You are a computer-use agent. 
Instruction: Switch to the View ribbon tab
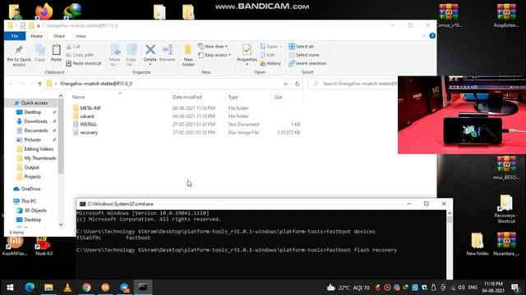[81, 36]
